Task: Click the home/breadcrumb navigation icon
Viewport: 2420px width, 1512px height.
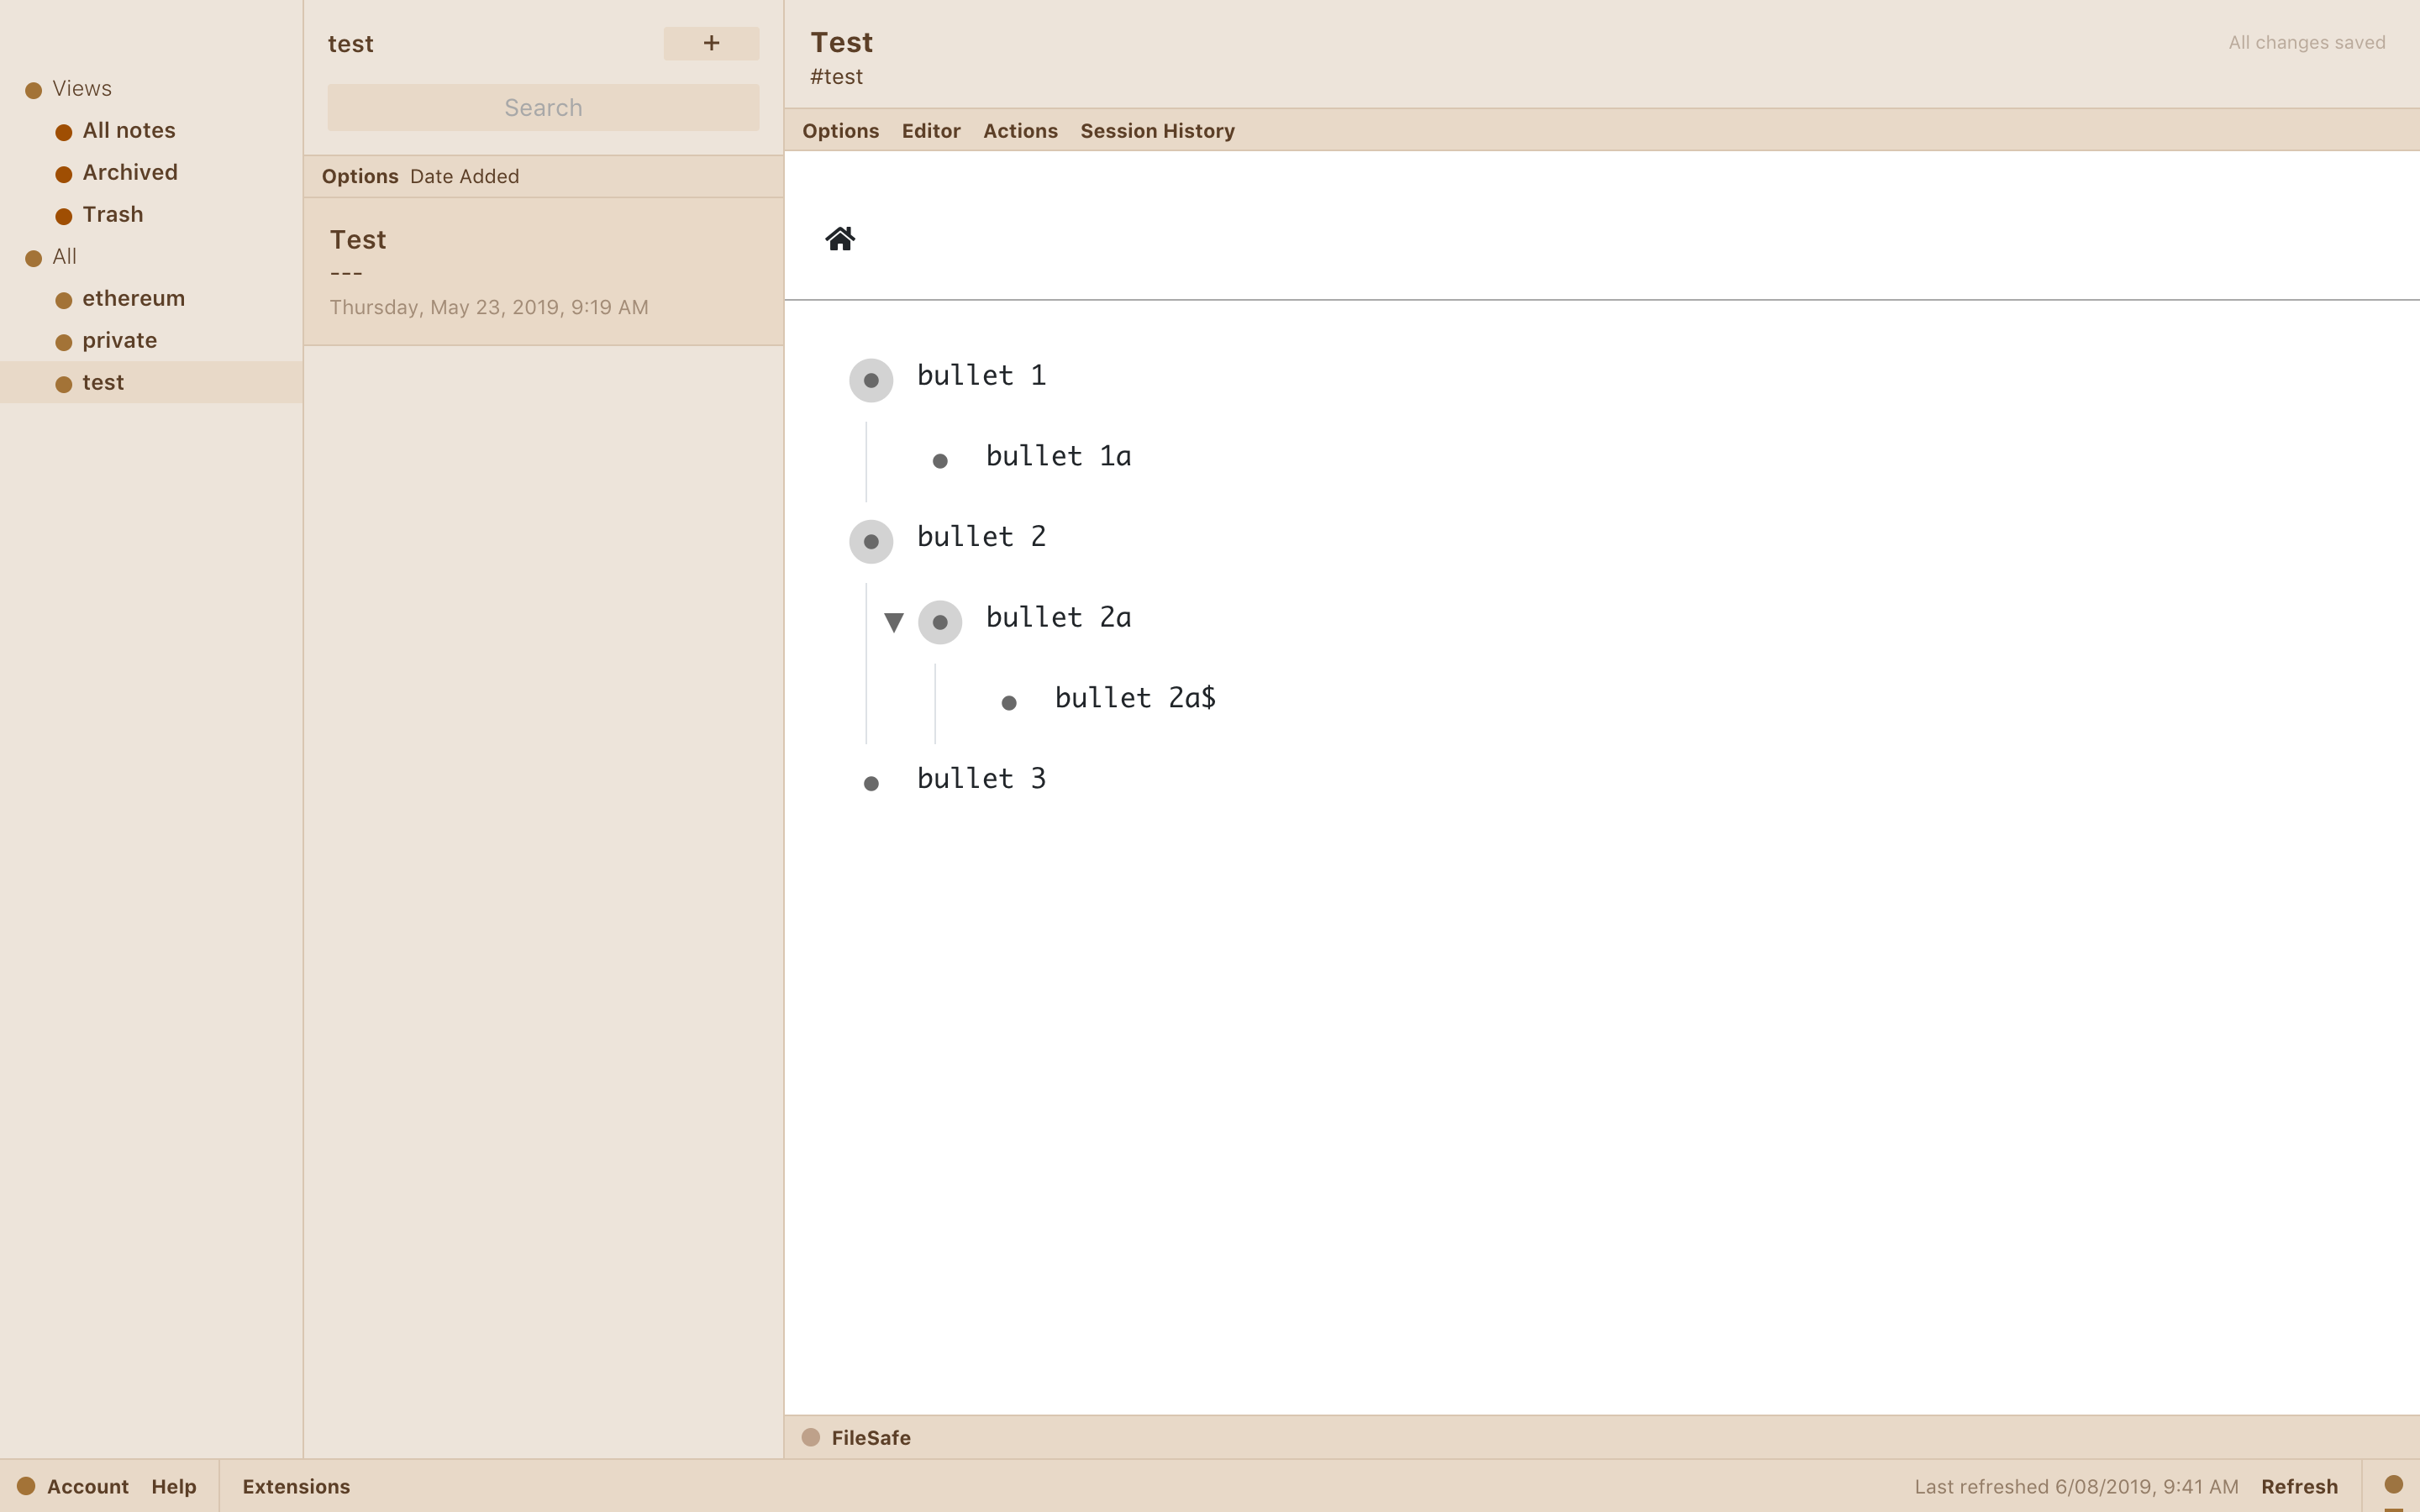Action: pyautogui.click(x=839, y=239)
